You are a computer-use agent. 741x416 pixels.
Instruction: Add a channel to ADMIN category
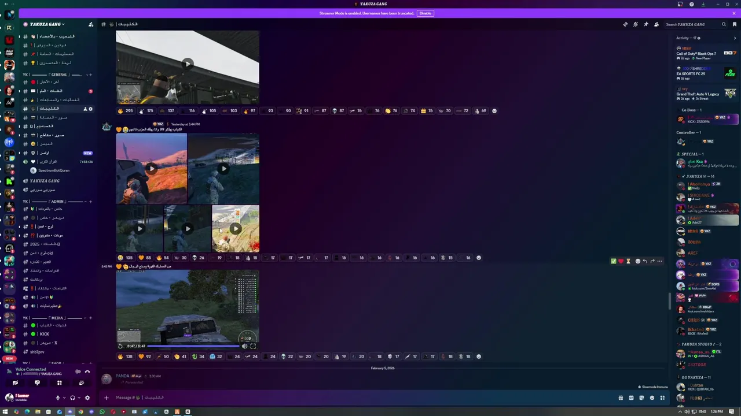tap(90, 202)
